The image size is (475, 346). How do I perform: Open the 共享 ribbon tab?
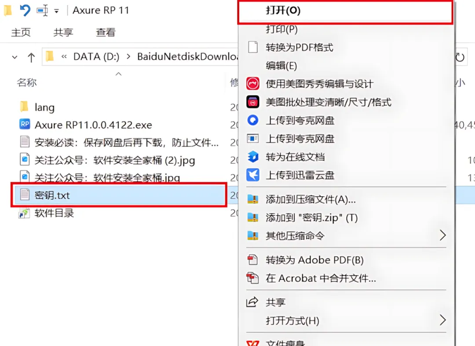[63, 32]
